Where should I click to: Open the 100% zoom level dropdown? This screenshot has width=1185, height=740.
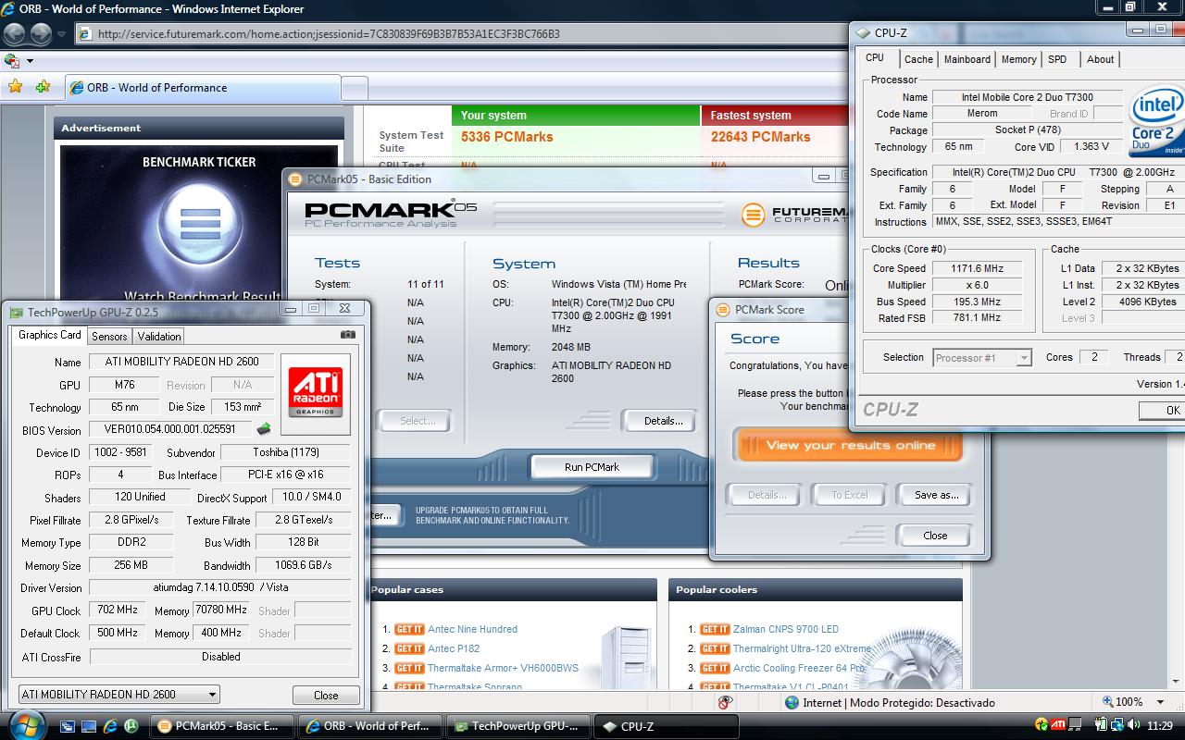pos(1160,702)
